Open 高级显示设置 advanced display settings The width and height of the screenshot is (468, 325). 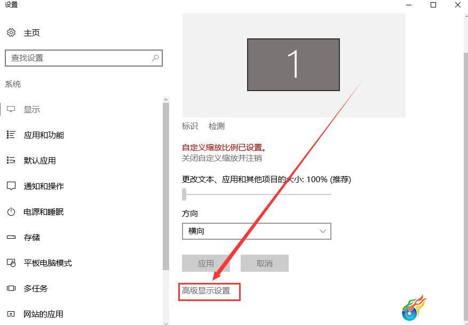[206, 291]
